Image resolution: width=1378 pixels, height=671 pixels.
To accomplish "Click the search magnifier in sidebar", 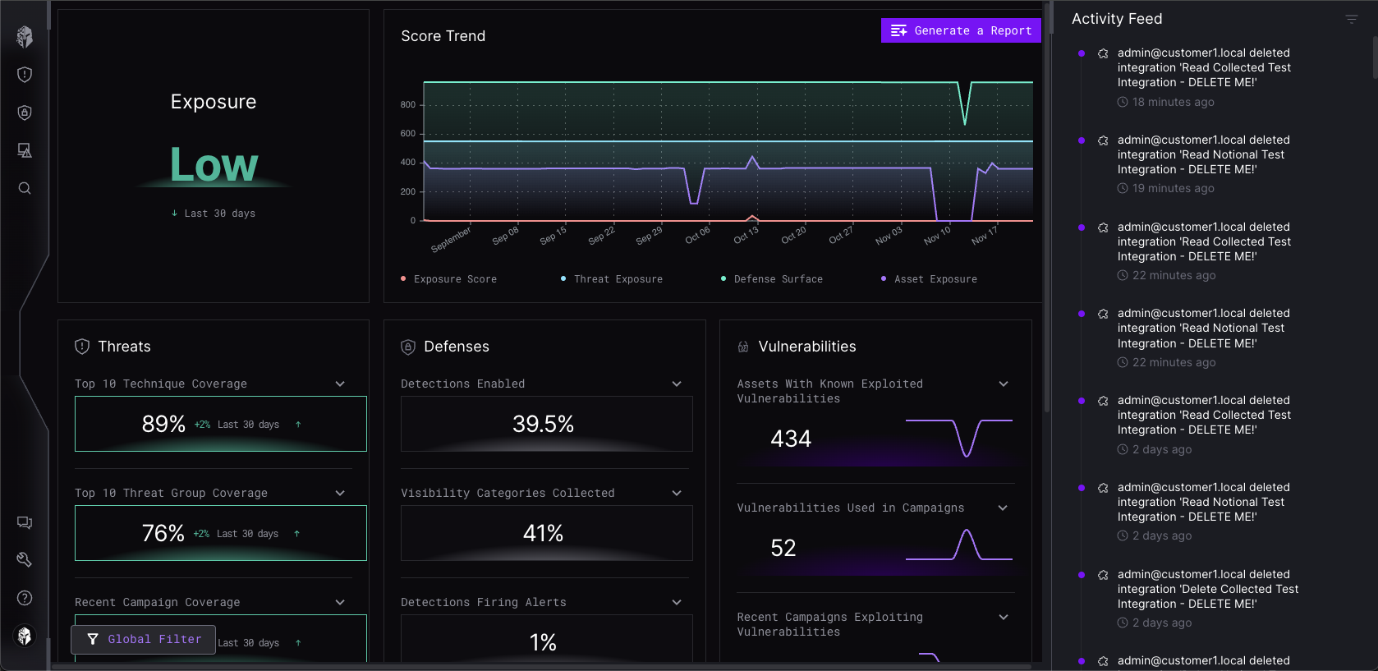I will [25, 188].
